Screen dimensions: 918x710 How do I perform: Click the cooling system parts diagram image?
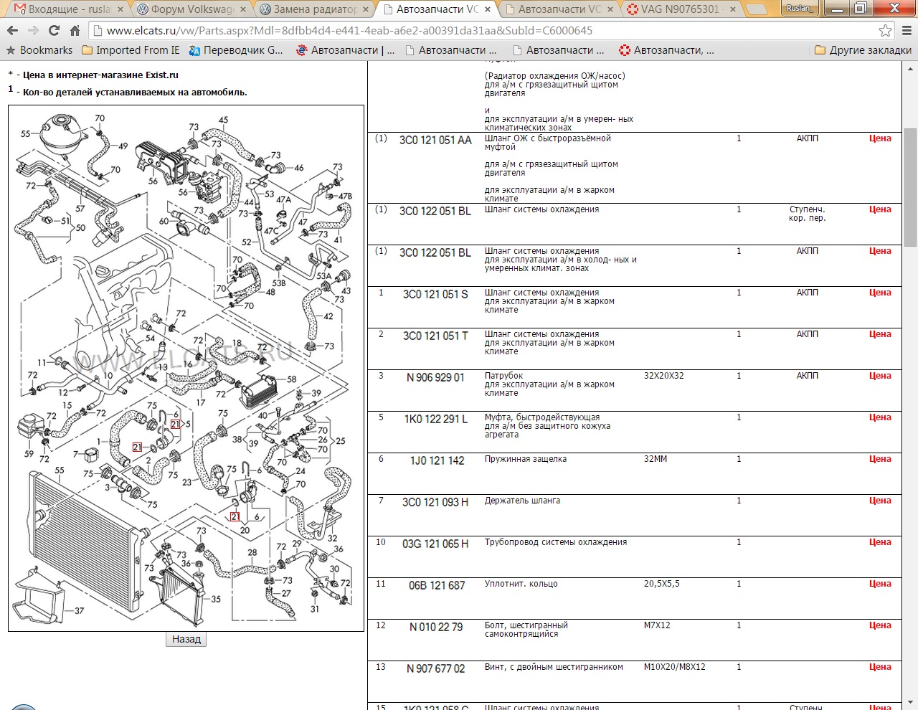[x=186, y=368]
